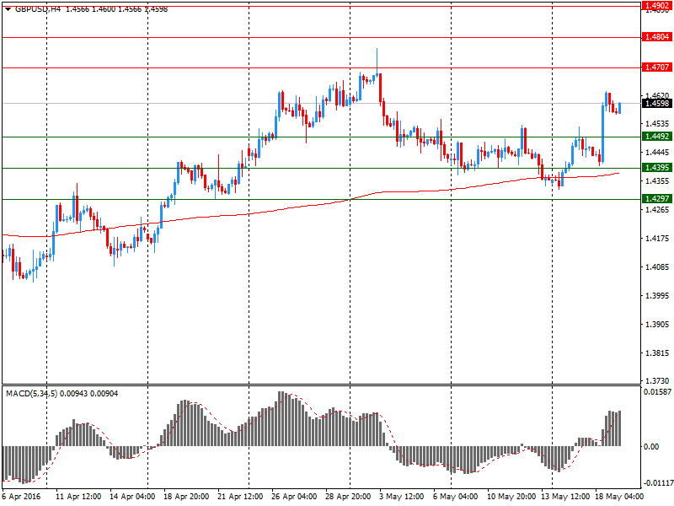Select the 1.4804 resistance level label
This screenshot has height=506, width=674.
pos(657,37)
